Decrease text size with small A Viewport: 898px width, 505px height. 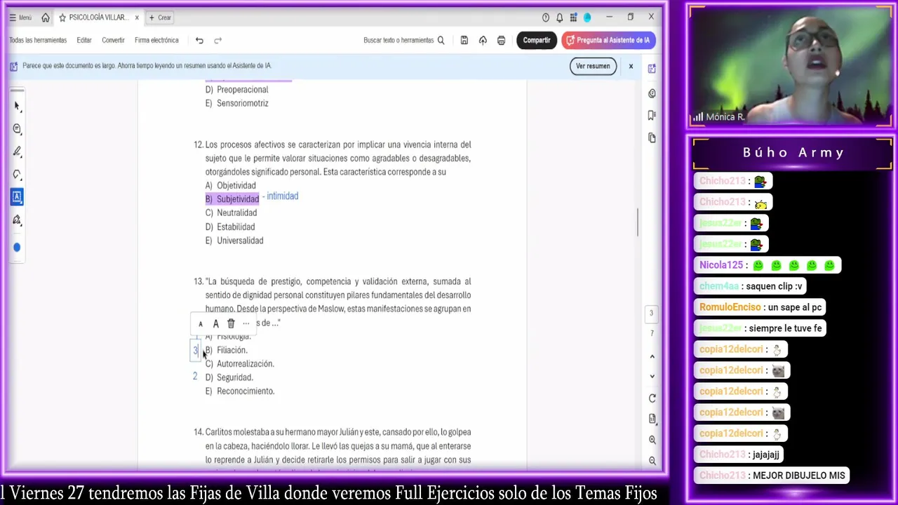click(201, 323)
